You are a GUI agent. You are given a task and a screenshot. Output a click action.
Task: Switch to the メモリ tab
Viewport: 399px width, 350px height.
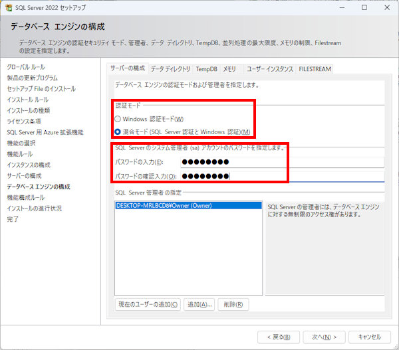[x=229, y=69]
